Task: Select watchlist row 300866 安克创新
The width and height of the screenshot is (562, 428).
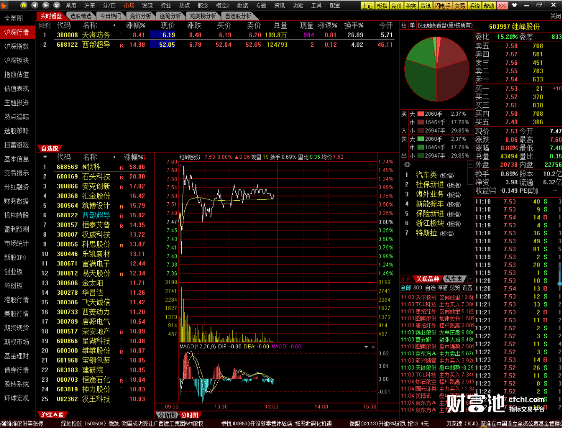Action: tap(95, 186)
